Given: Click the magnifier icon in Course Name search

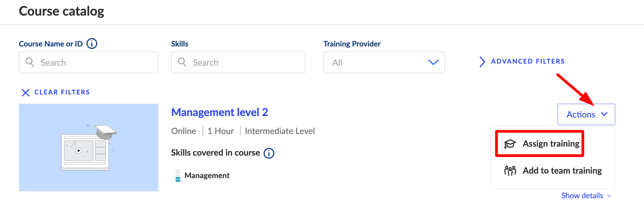Looking at the screenshot, I should [30, 62].
